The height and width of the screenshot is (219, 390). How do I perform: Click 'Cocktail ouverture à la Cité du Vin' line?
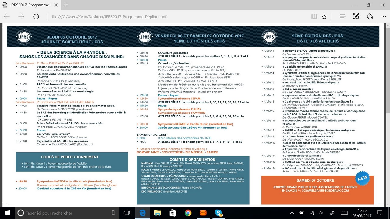74,189
